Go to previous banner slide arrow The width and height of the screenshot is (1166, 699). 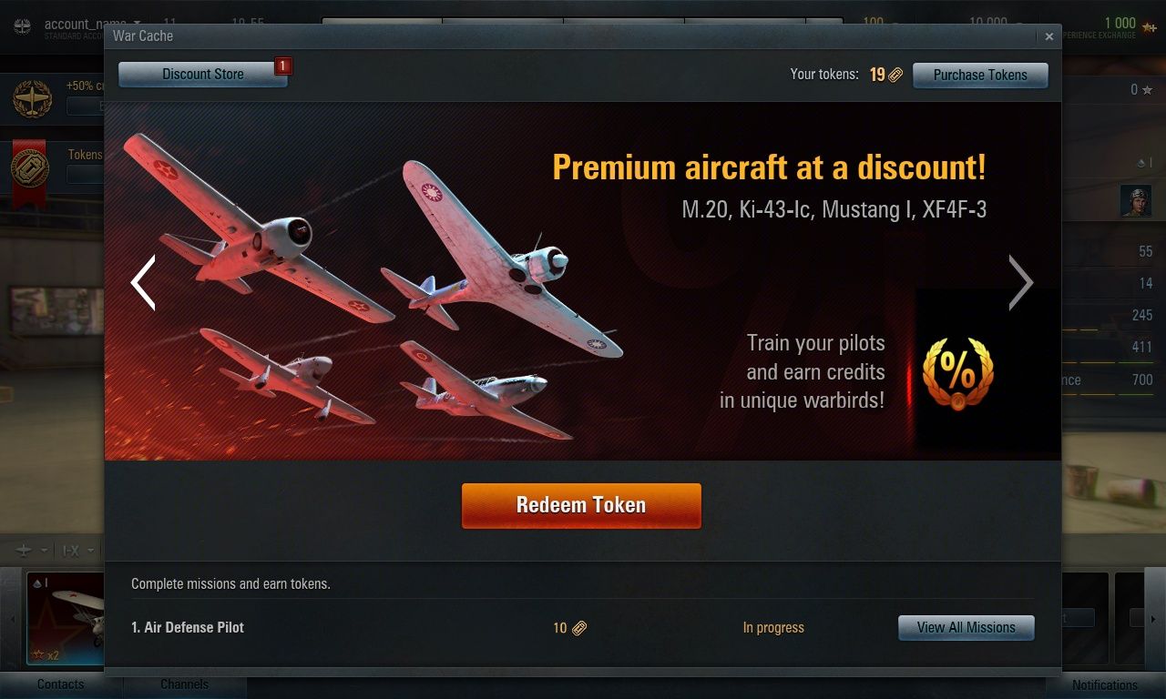tap(143, 282)
